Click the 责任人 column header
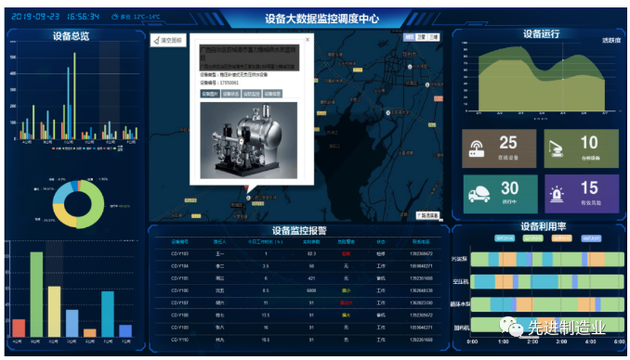Screen dimensions: 630x360 coord(219,241)
